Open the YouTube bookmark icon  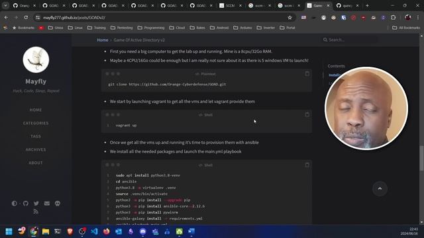[x=41, y=28]
